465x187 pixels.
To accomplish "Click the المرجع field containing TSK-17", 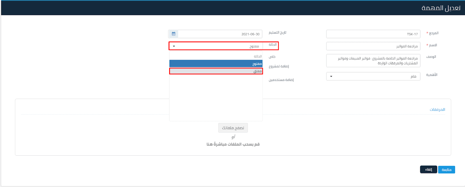I will 373,34.
